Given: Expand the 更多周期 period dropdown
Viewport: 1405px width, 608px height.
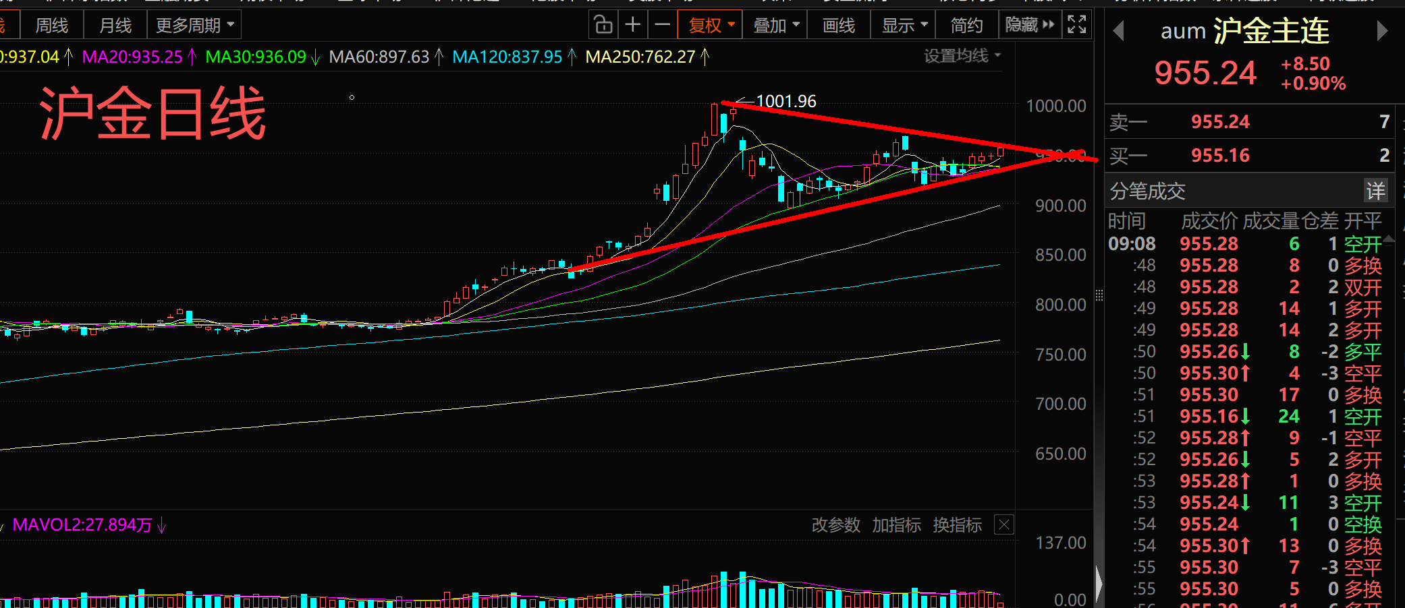Looking at the screenshot, I should click(194, 26).
